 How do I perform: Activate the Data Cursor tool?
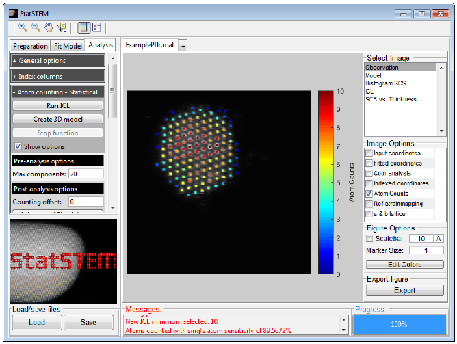(x=62, y=27)
